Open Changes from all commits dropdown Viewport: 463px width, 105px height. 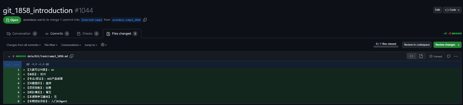coord(24,45)
